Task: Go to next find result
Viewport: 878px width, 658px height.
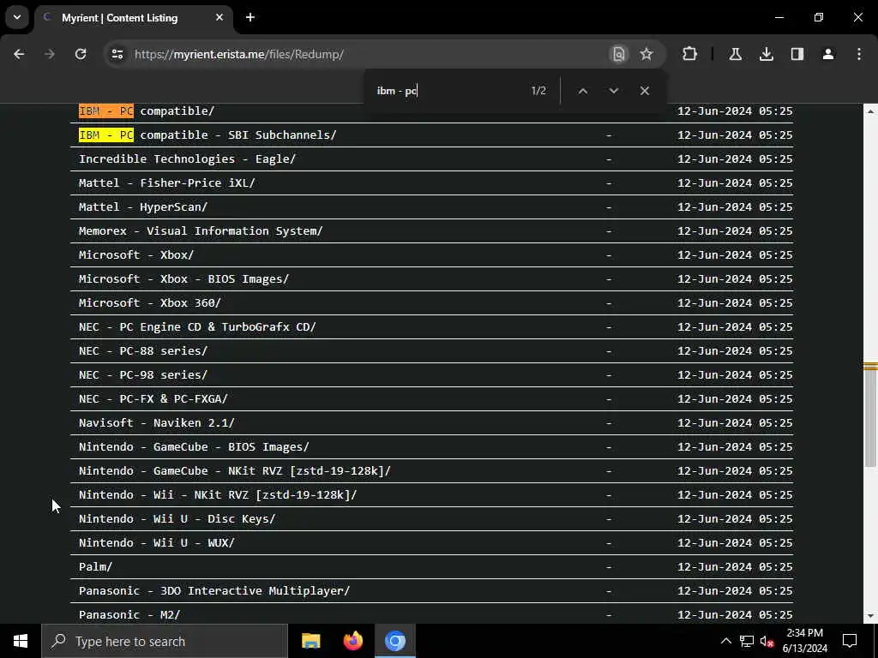Action: coord(614,91)
